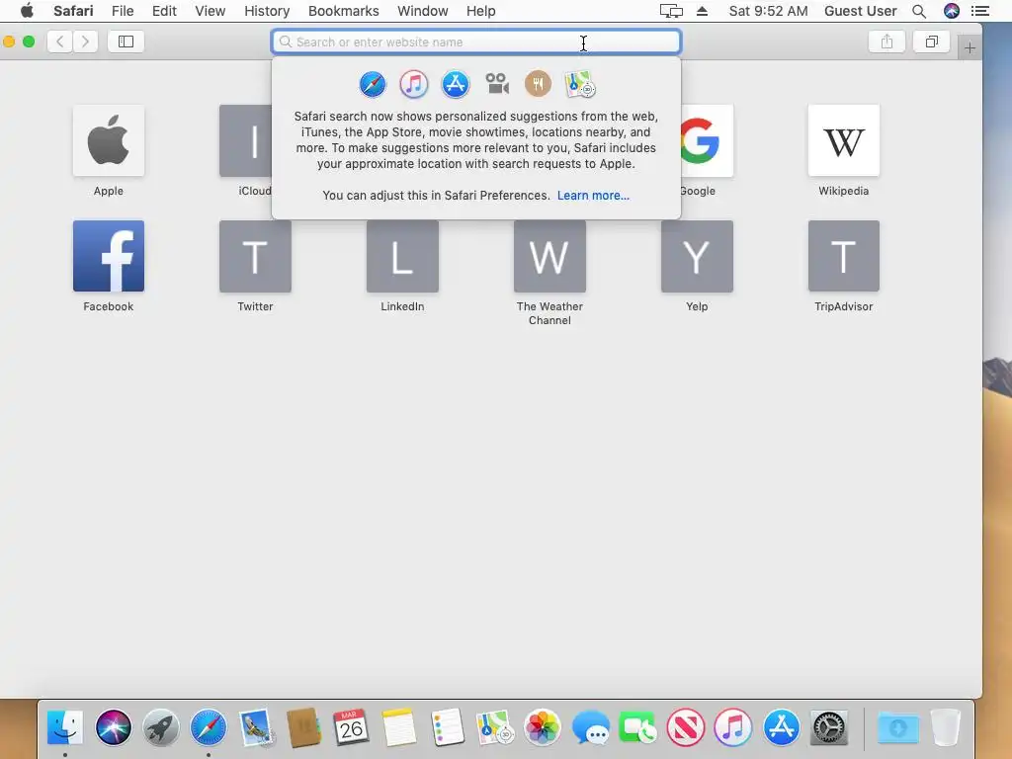This screenshot has width=1012, height=759.
Task: Open Mail stamp icon in the Dock
Action: coord(256,726)
